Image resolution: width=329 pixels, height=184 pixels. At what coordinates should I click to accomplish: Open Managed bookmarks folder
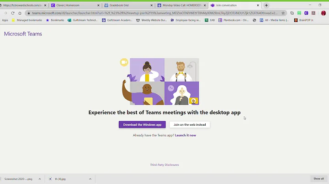click(x=27, y=20)
